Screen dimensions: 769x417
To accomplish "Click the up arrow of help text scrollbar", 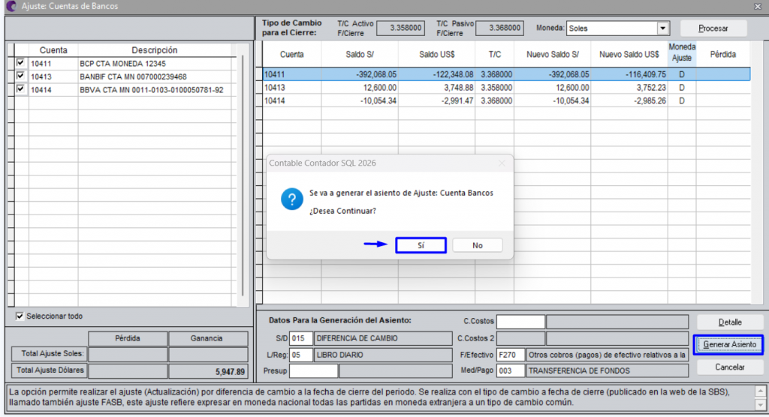I will pyautogui.click(x=760, y=391).
